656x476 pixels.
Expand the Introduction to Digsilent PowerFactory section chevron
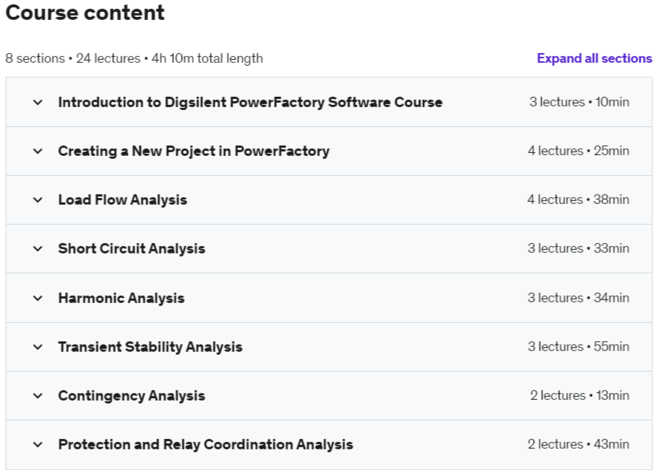point(38,102)
